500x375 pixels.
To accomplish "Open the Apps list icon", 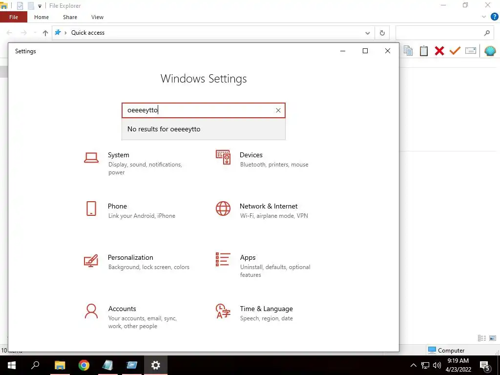I will (x=223, y=259).
